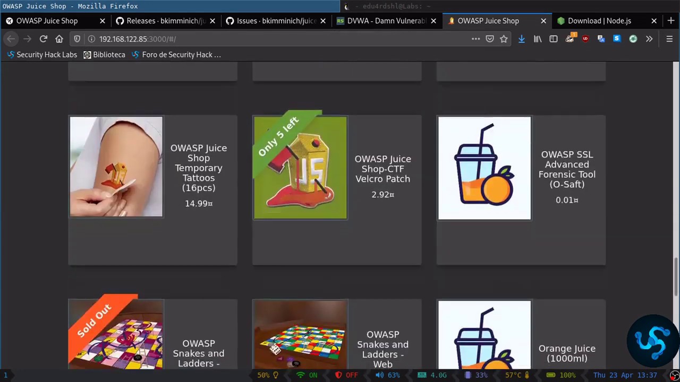The image size is (680, 382).
Task: Click the 2.92¤ price
Action: 382,195
